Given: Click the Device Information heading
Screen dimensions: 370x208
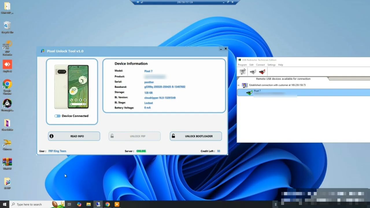Looking at the screenshot, I should [x=131, y=64].
